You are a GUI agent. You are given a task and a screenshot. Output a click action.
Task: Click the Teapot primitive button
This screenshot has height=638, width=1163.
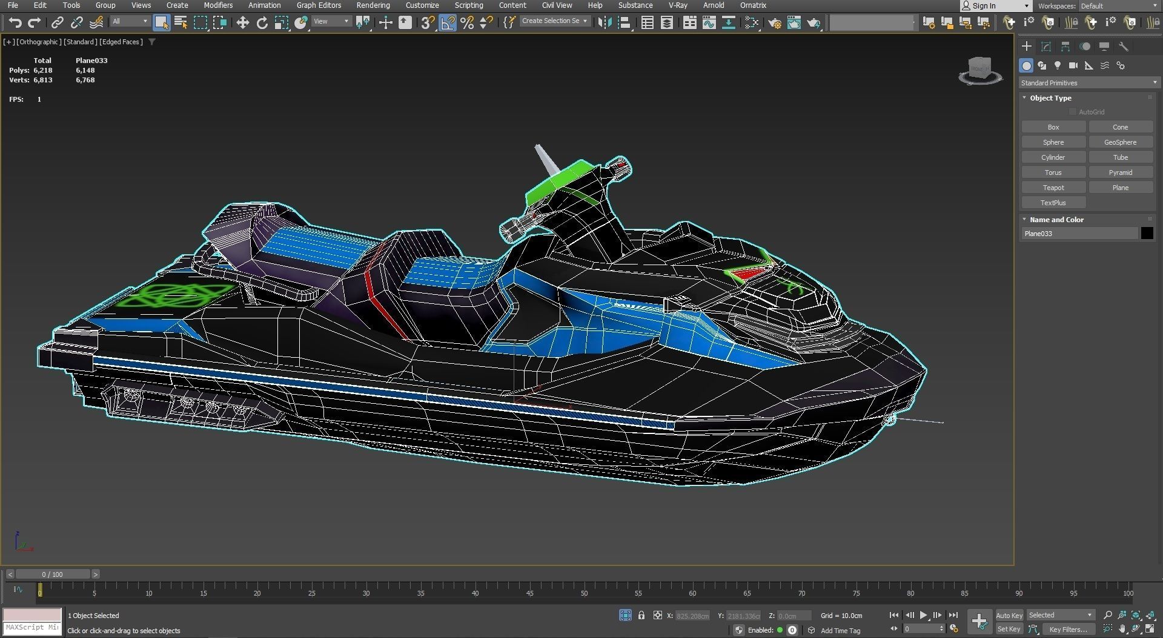click(x=1053, y=188)
